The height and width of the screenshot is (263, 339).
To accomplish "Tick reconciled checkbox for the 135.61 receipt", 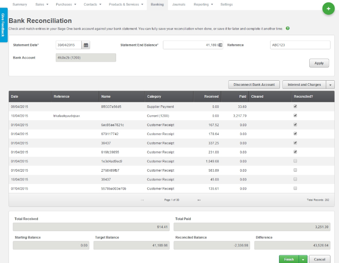I will (295, 188).
